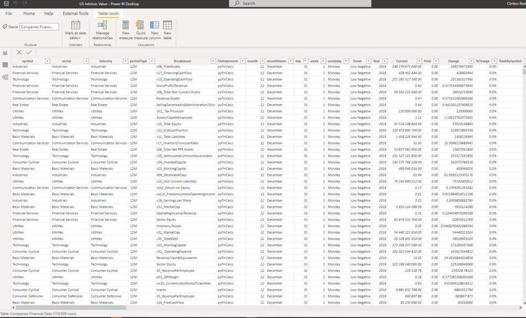Click the table Name input field
This screenshot has height=318, width=526.
(x=39, y=27)
